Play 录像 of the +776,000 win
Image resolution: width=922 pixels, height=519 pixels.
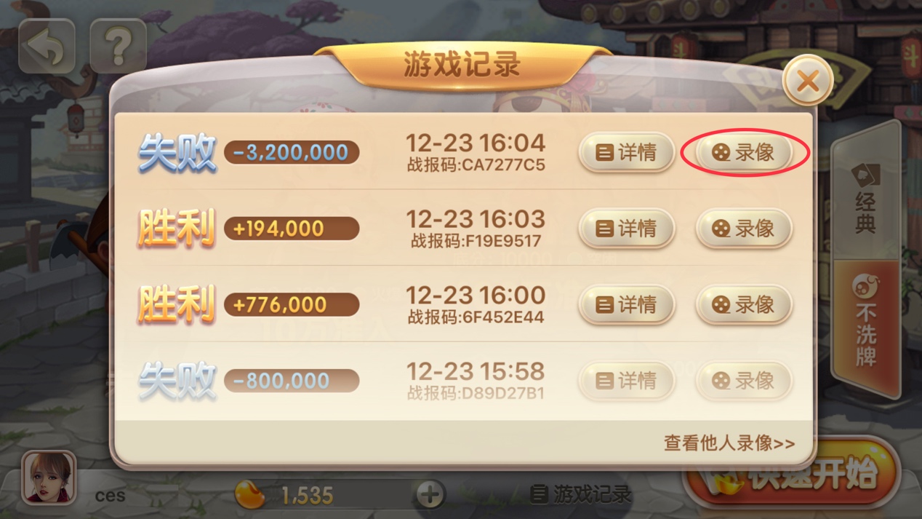pos(743,305)
